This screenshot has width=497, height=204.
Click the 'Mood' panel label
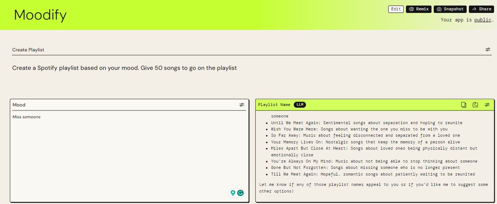19,105
